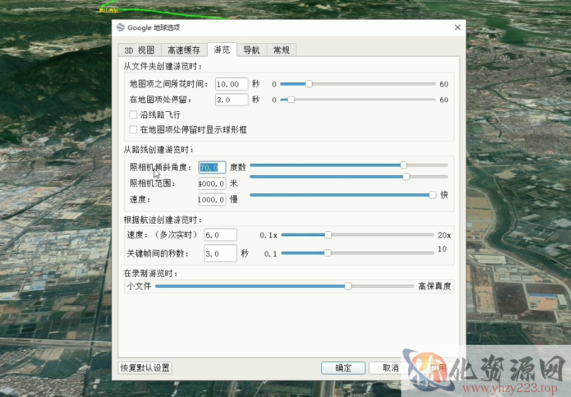Click the 在地图项处停留 seconds field
This screenshot has height=397, width=571.
click(x=231, y=100)
